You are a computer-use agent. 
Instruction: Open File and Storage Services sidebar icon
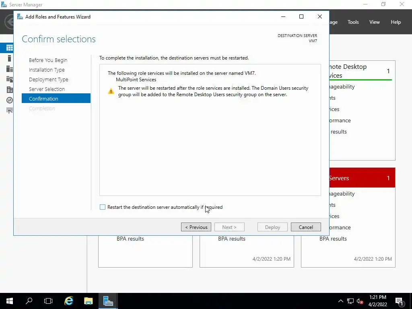[x=10, y=79]
